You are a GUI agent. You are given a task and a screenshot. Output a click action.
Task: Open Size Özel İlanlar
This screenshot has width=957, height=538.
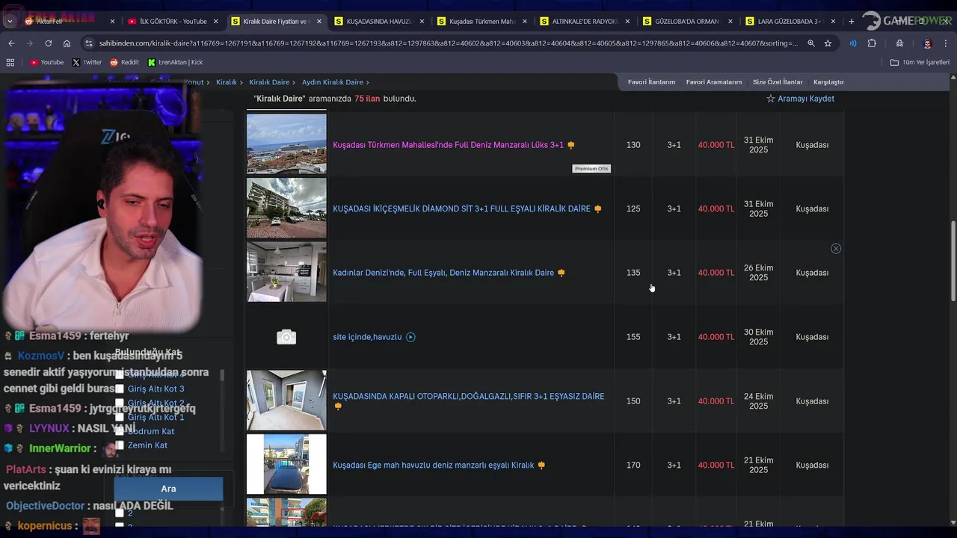coord(778,82)
